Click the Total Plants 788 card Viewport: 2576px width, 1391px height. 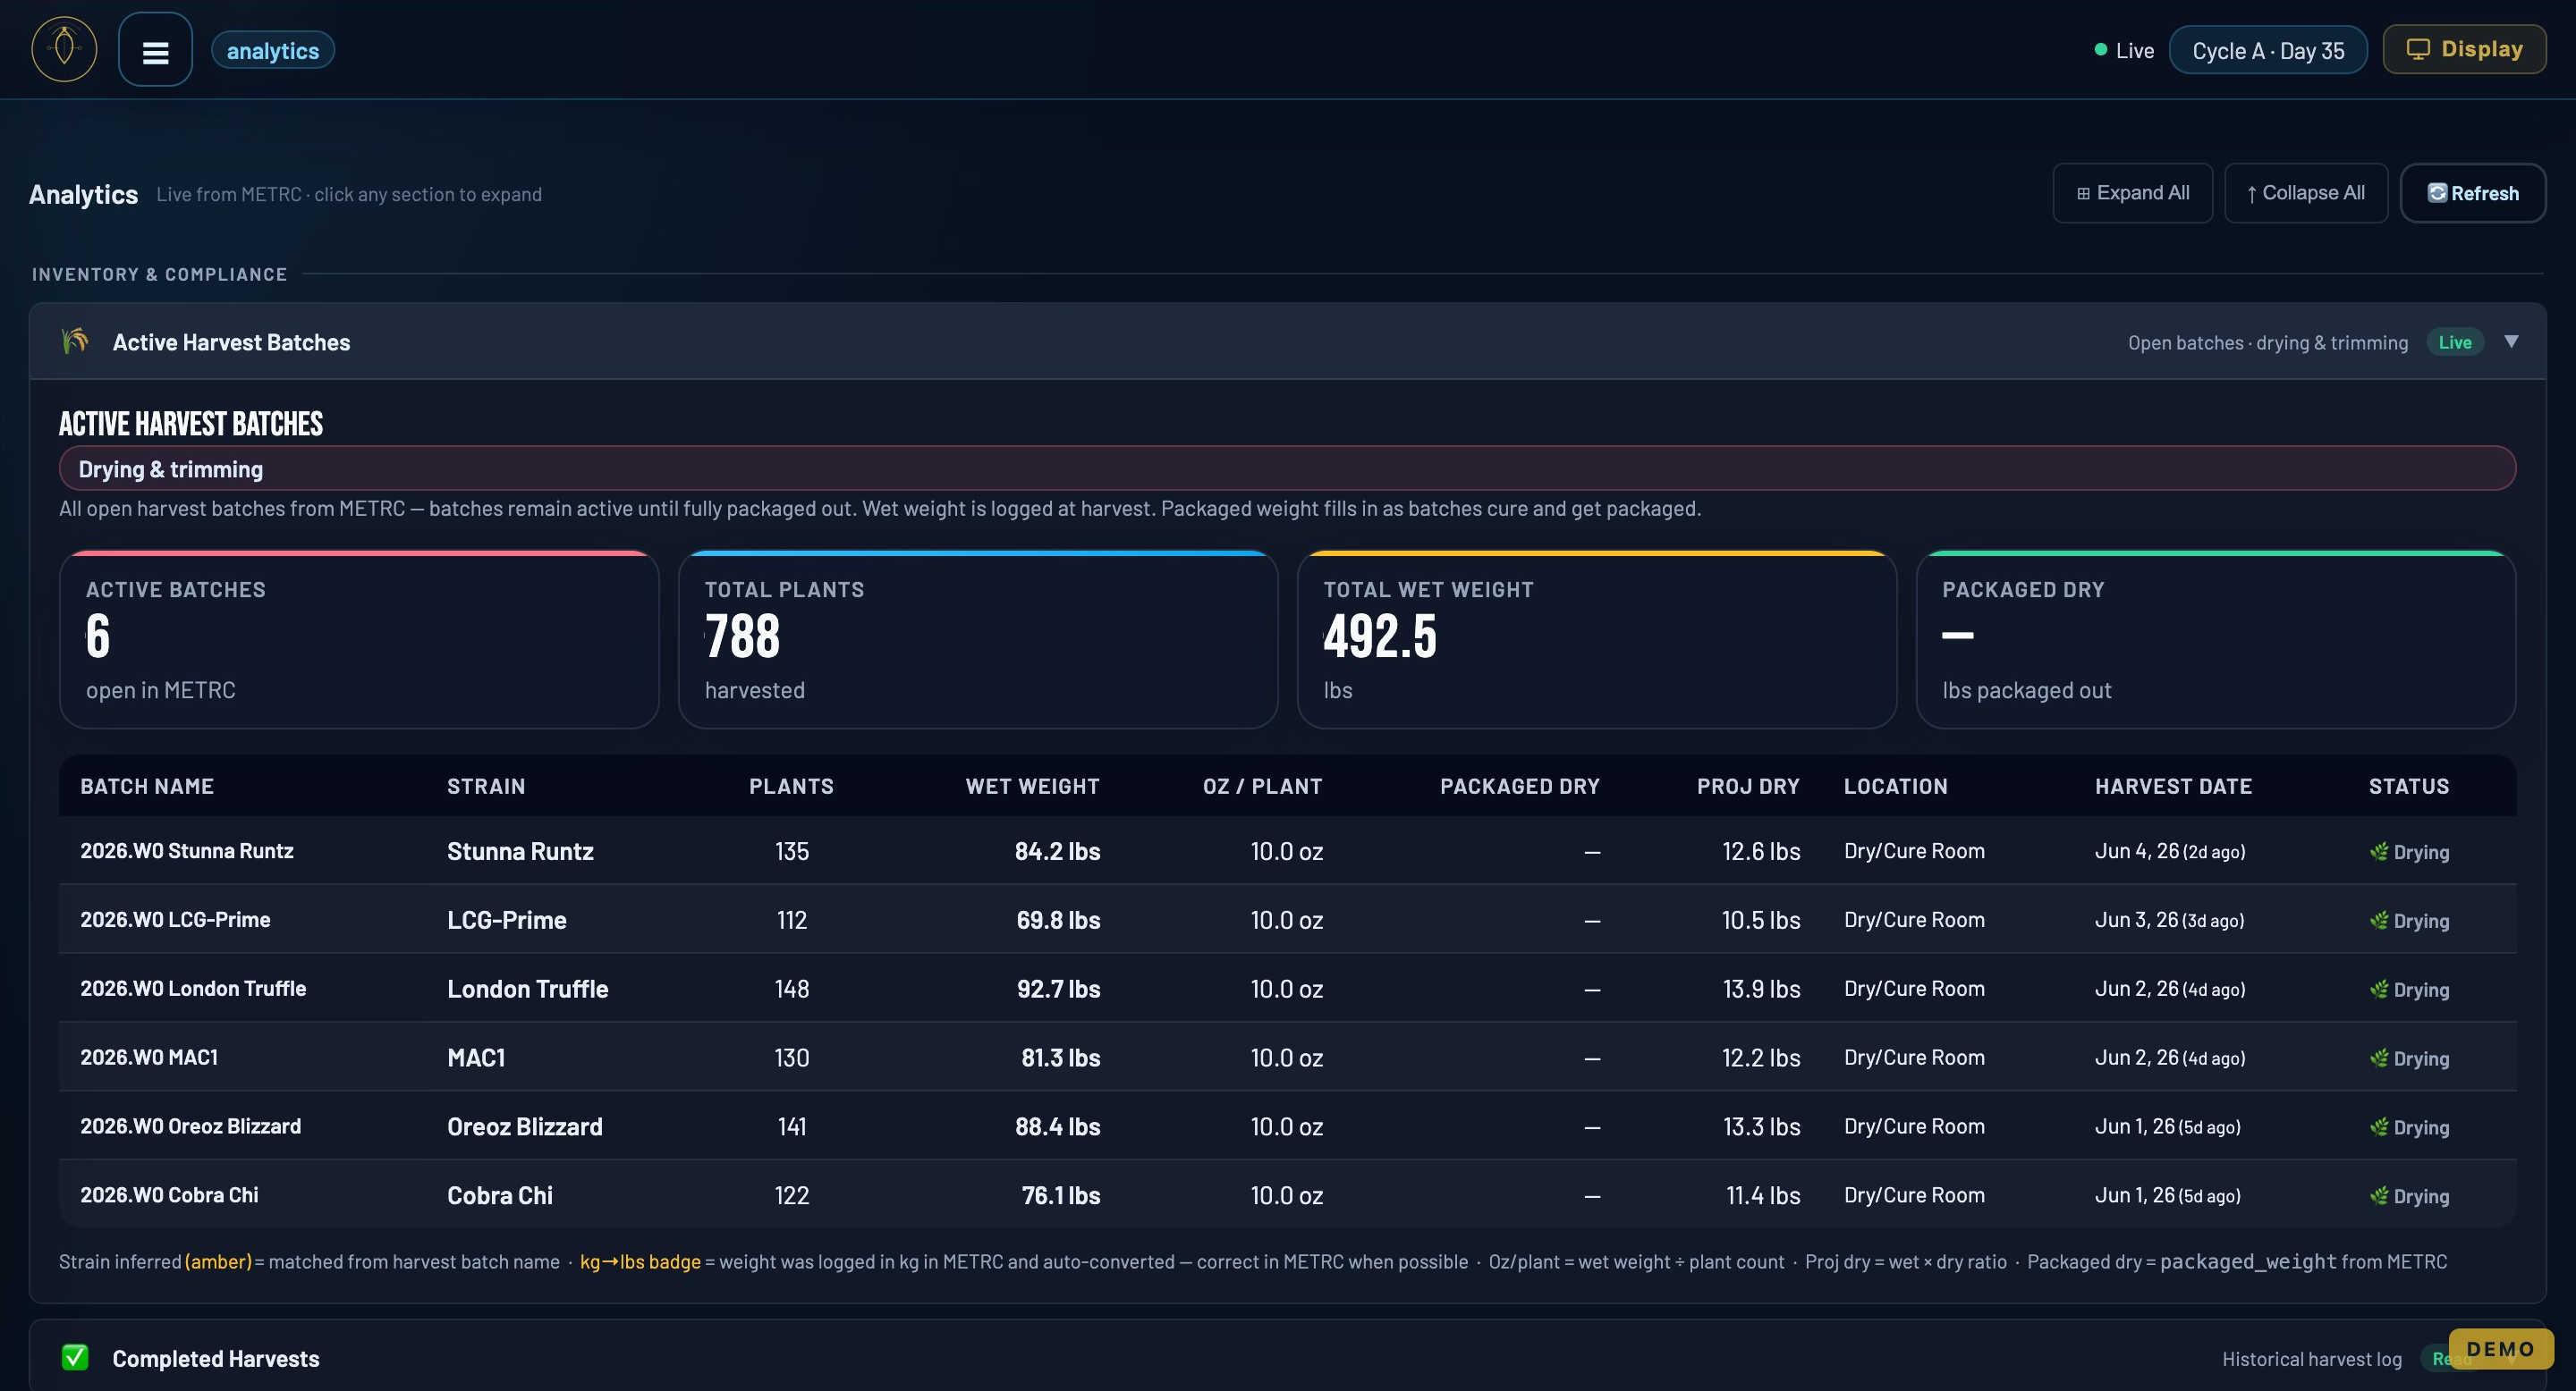(x=977, y=639)
